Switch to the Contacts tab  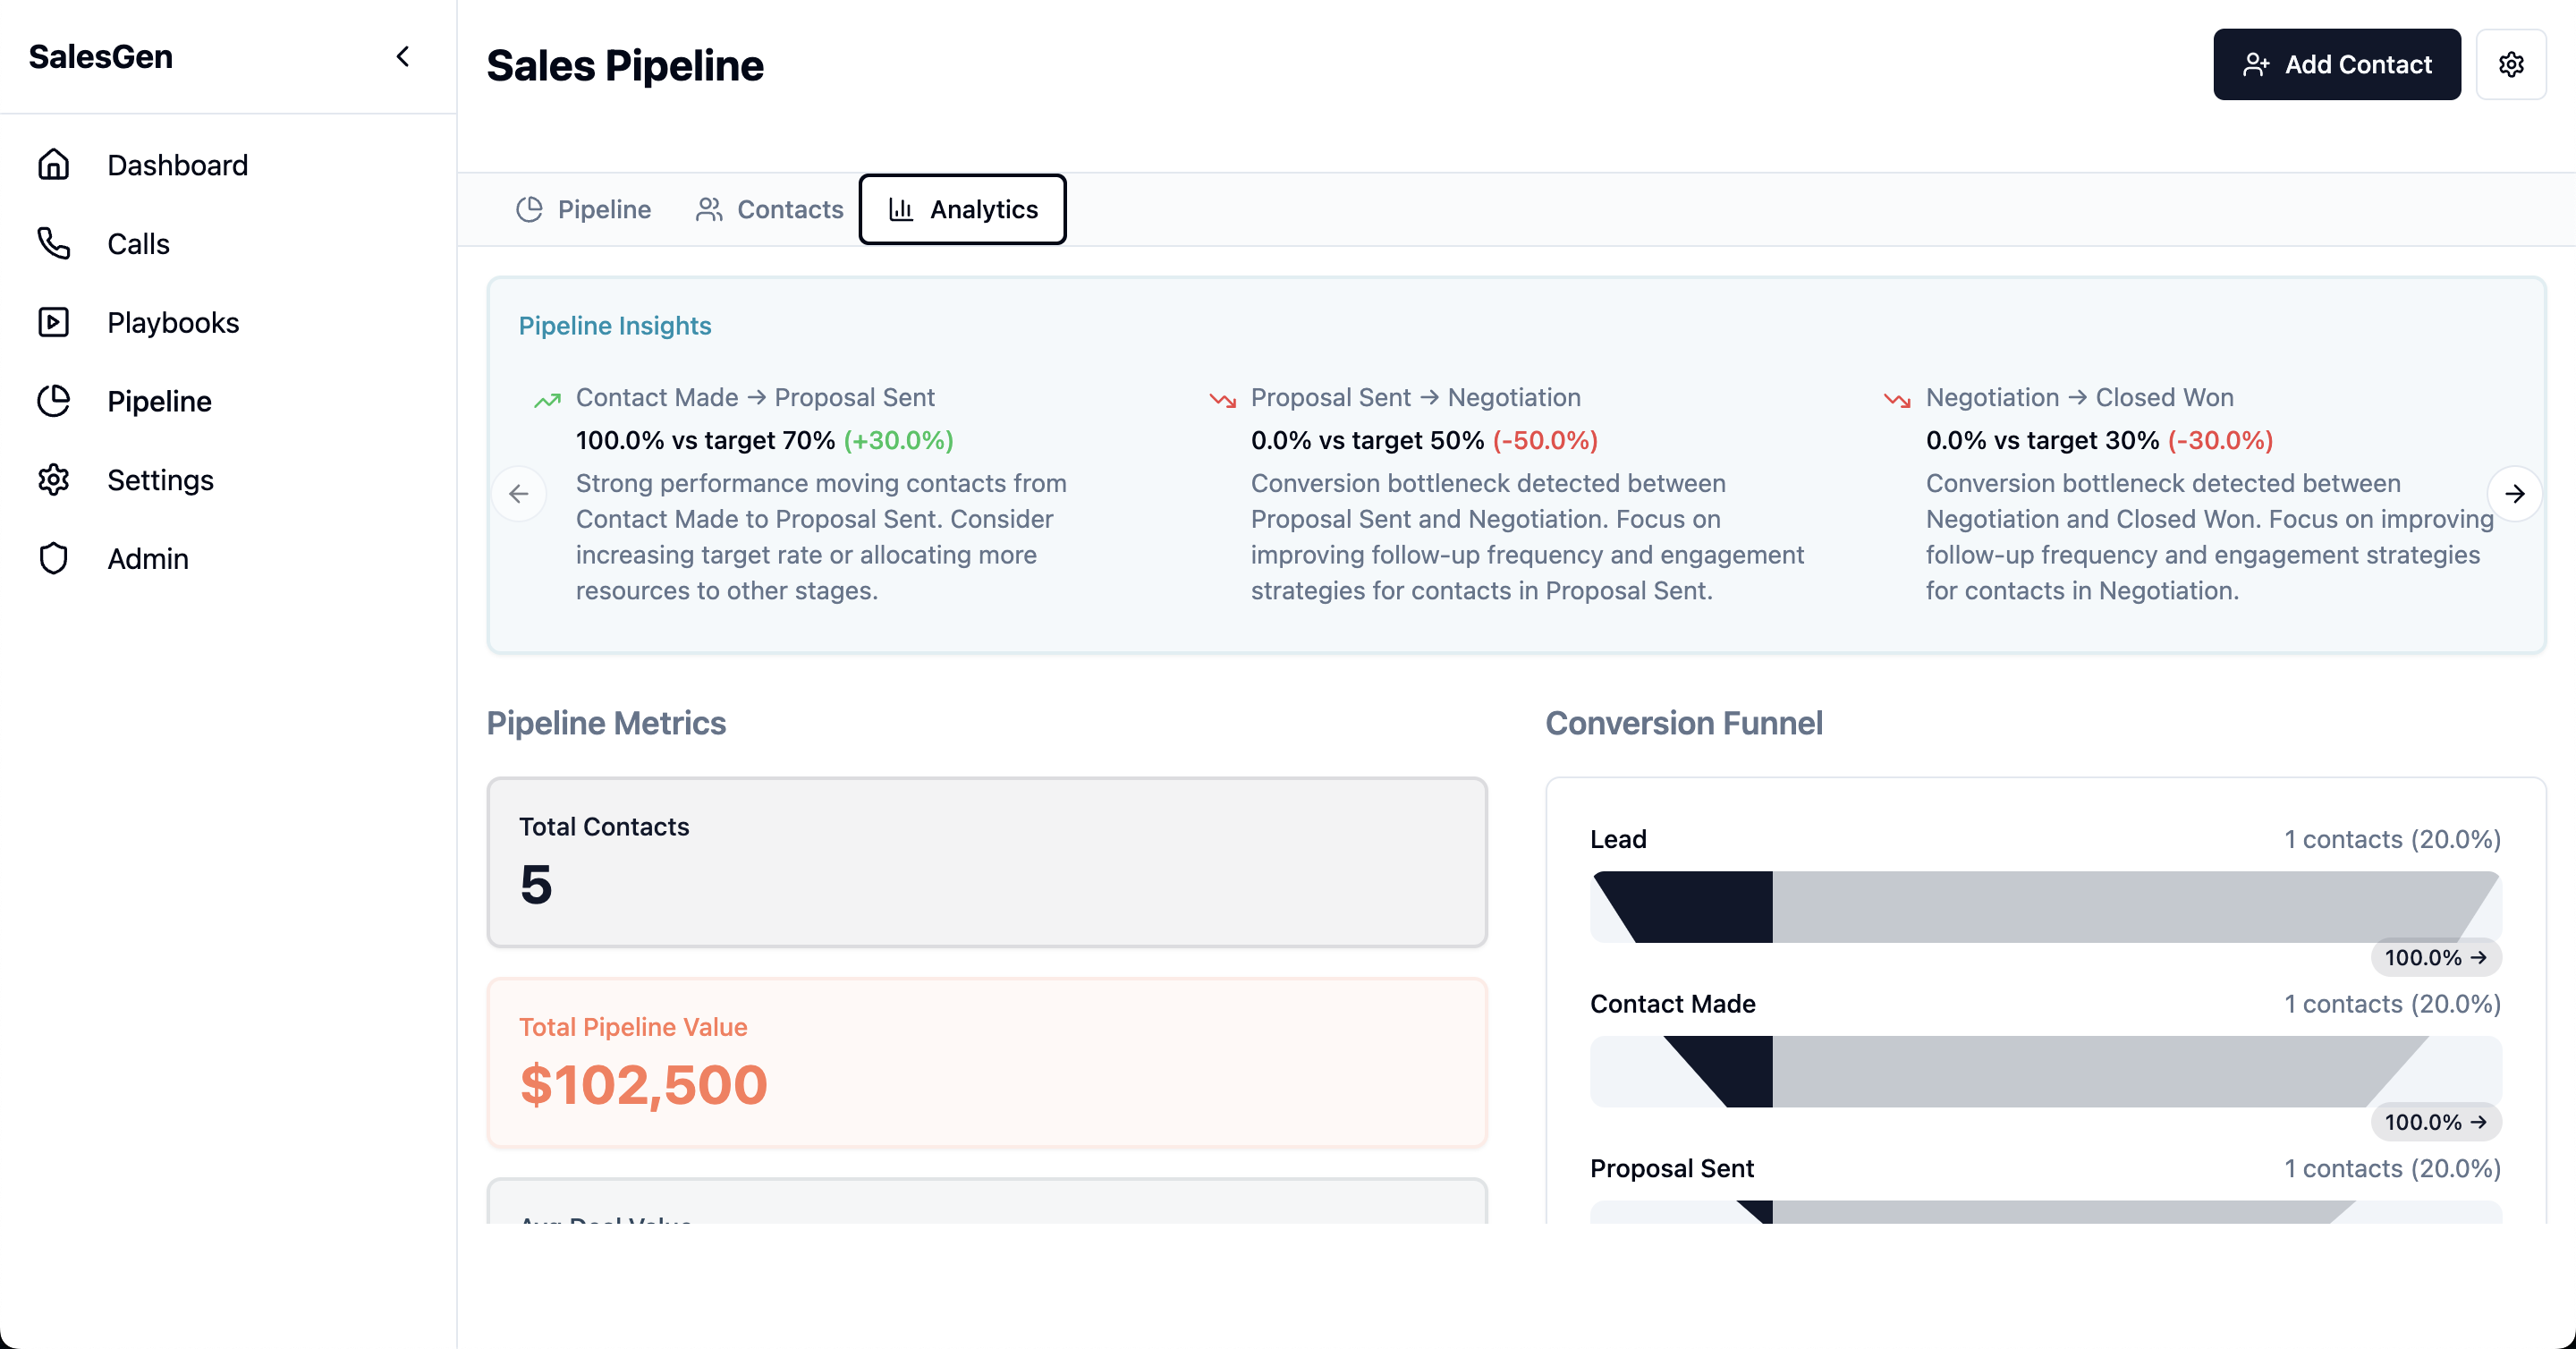(x=769, y=209)
